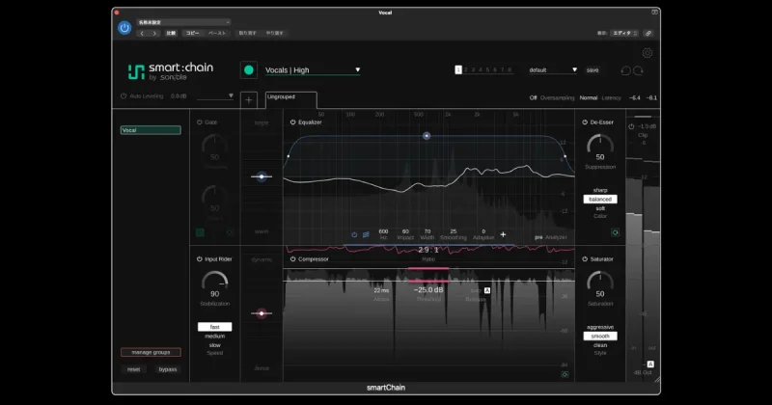Click the De-Esser Suppression knob
Screen dimensions: 772x405
click(x=600, y=146)
